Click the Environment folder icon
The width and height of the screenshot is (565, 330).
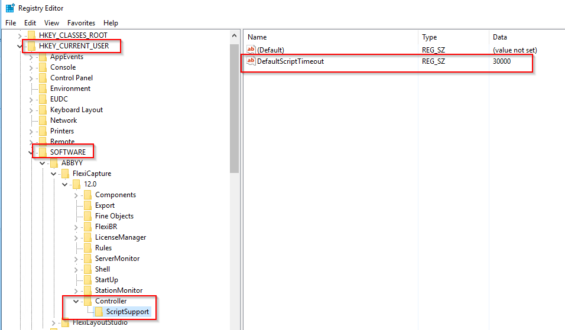pyautogui.click(x=43, y=88)
